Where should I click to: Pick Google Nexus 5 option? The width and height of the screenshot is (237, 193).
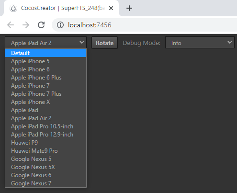(x=46, y=159)
